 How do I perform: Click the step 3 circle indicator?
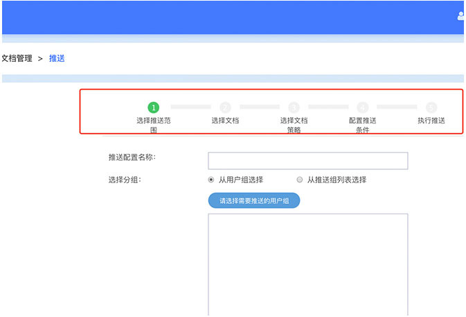tap(294, 108)
